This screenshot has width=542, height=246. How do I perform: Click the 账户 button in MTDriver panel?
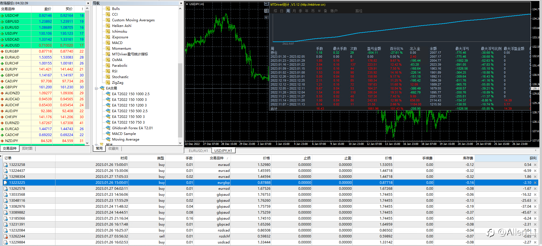click(334, 11)
